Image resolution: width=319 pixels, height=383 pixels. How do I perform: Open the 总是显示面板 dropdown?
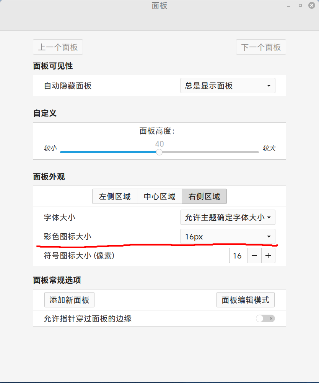[x=228, y=86]
